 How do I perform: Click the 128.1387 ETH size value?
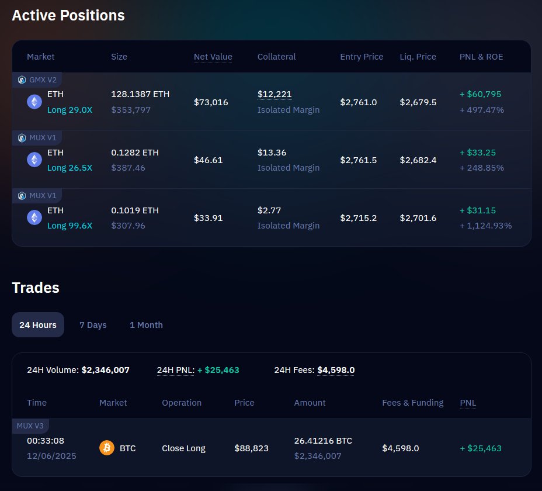tap(140, 94)
